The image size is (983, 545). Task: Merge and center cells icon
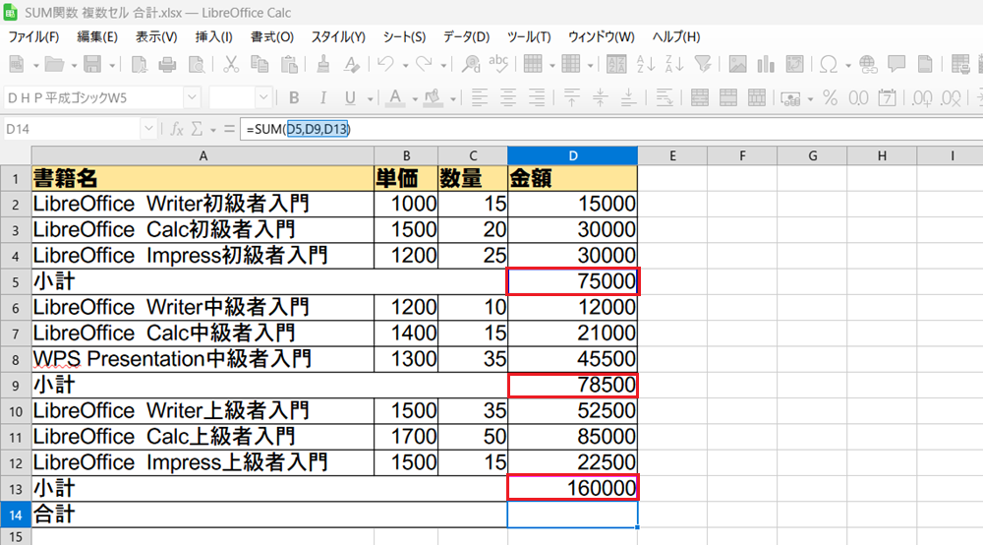click(x=699, y=97)
